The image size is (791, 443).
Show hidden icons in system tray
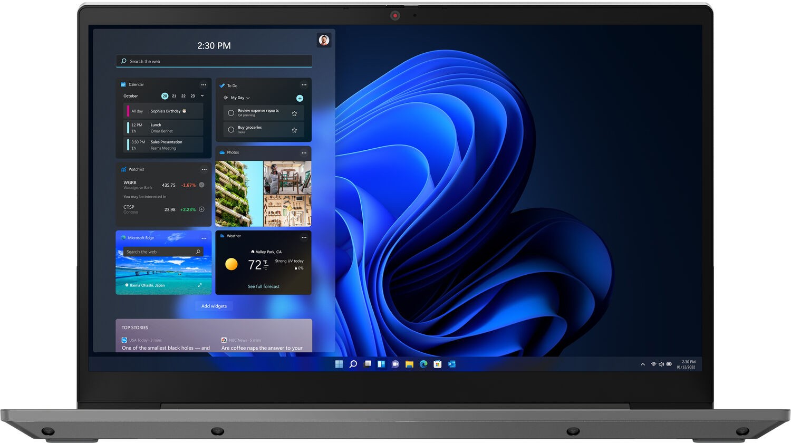click(642, 364)
